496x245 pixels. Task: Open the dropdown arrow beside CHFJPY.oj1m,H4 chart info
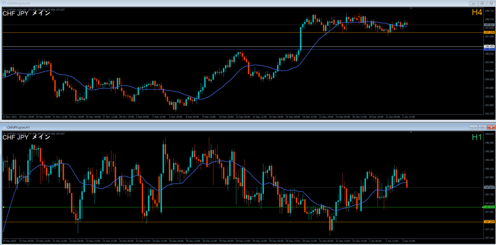[4, 10]
